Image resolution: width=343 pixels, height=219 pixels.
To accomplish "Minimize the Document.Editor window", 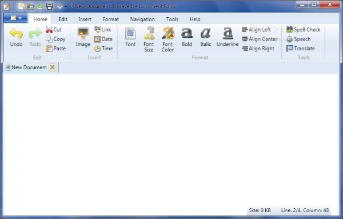I will pyautogui.click(x=302, y=5).
